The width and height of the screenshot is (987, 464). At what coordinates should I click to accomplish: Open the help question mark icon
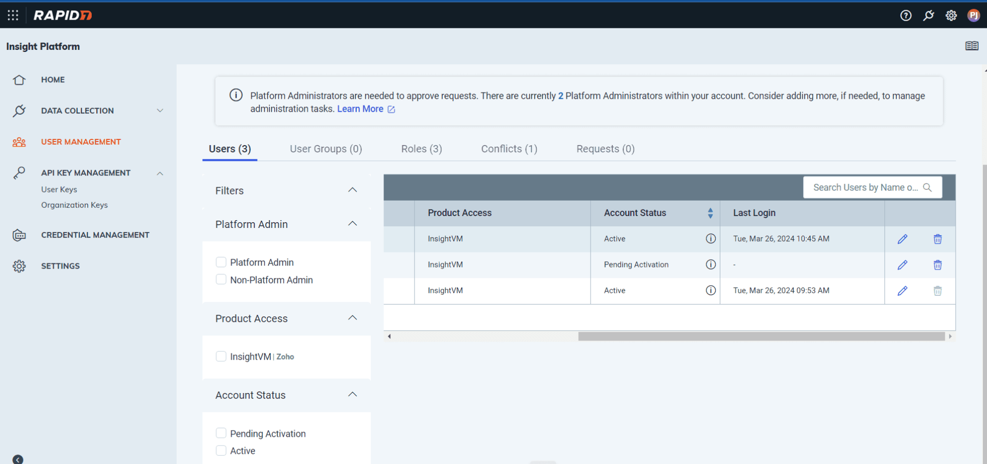[906, 15]
